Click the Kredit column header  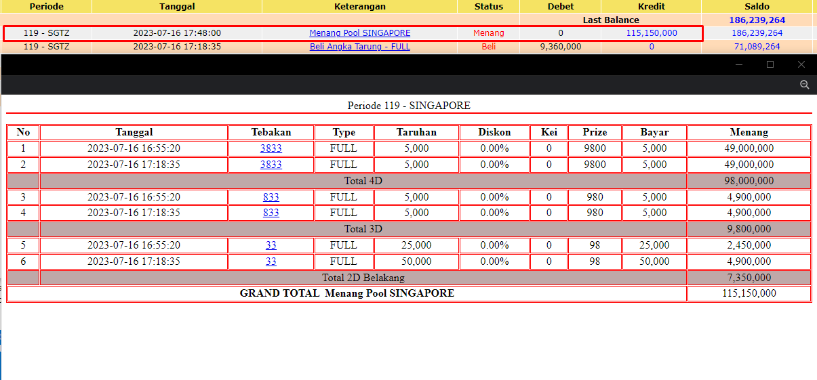coord(652,6)
